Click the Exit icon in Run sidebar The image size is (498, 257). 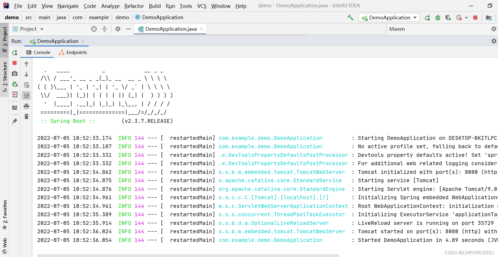[15, 94]
